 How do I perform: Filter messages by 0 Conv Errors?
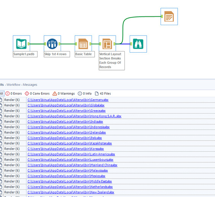point(37,93)
